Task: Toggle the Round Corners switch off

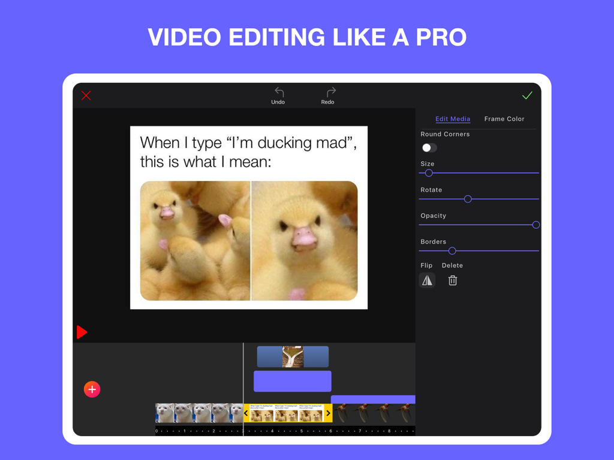Action: (x=429, y=147)
